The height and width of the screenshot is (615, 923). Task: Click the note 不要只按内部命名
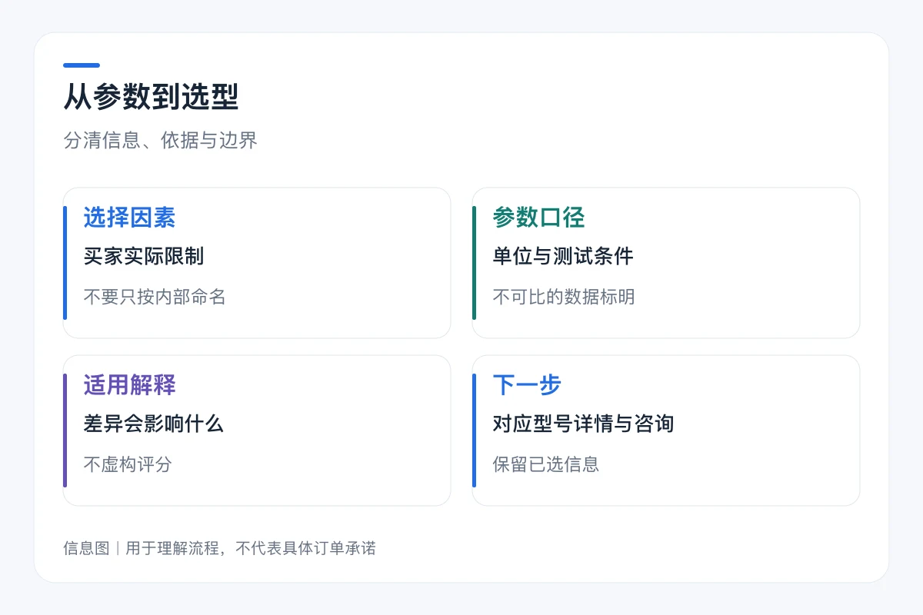(155, 297)
